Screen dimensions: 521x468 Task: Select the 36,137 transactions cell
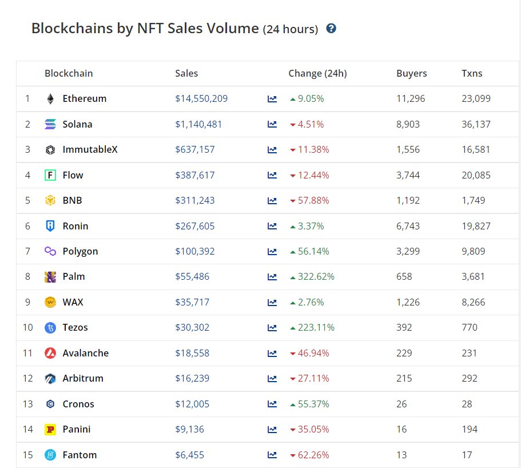476,124
